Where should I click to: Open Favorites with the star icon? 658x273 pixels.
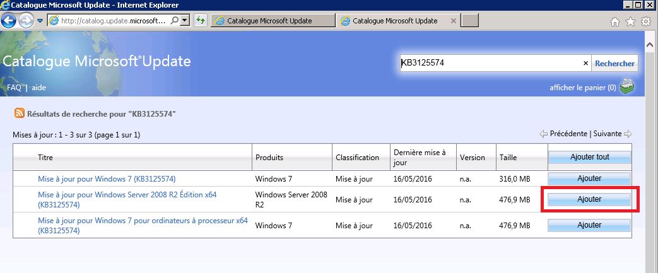630,22
